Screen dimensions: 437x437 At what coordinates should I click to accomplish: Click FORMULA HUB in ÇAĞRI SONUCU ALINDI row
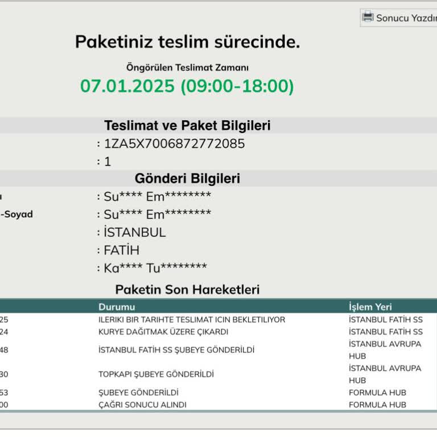(377, 405)
